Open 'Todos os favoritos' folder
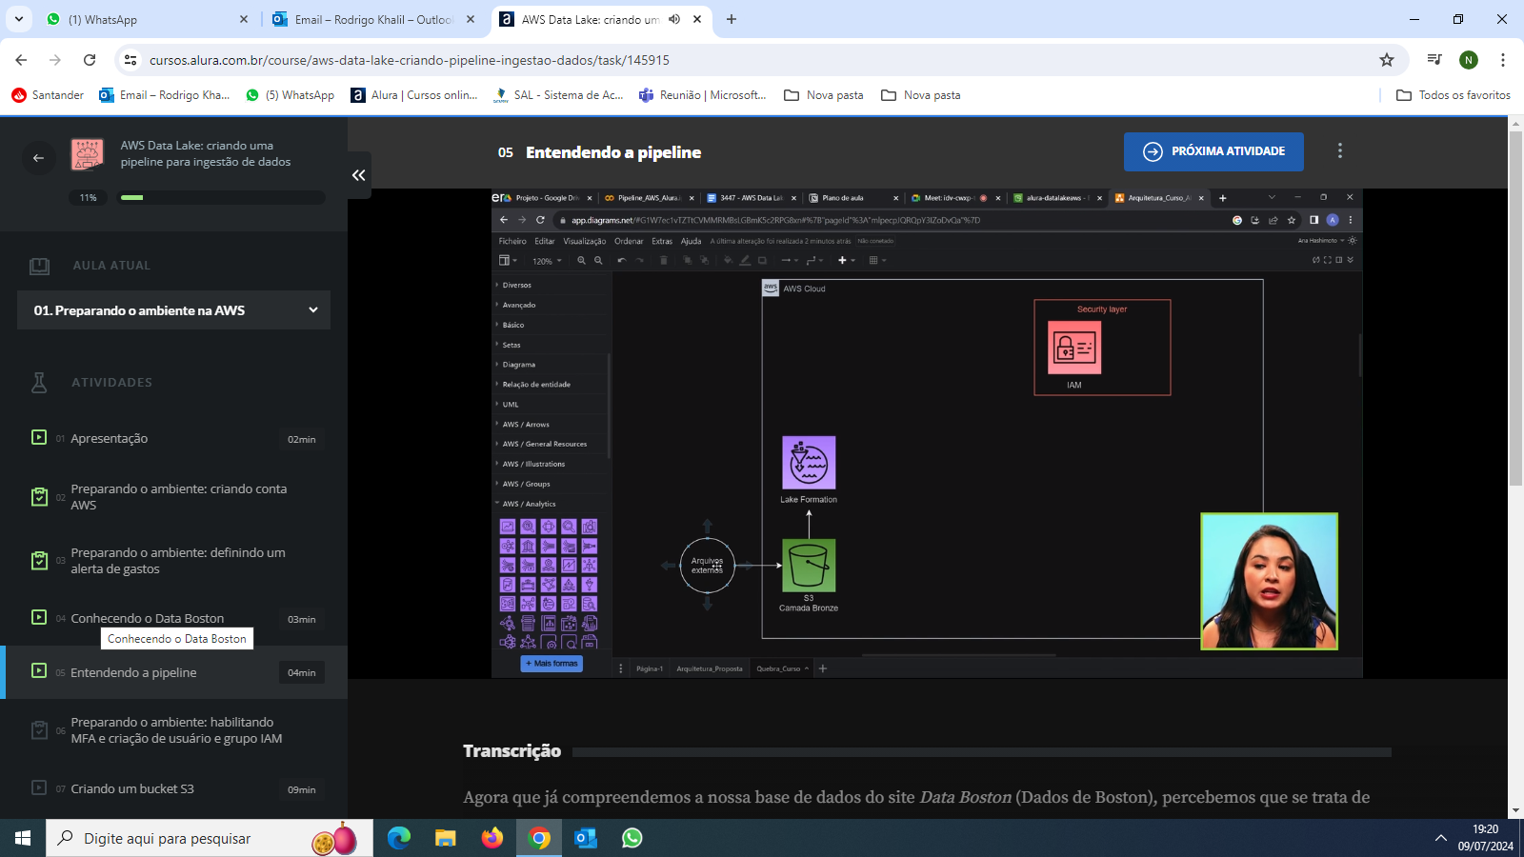Viewport: 1524px width, 857px height. point(1454,95)
